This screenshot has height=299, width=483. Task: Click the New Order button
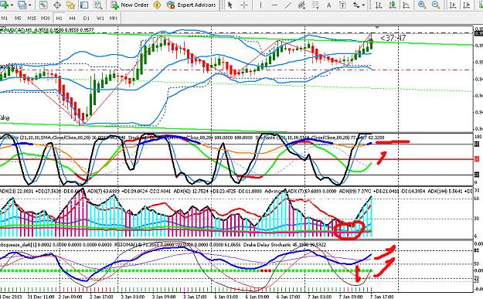[x=129, y=5]
